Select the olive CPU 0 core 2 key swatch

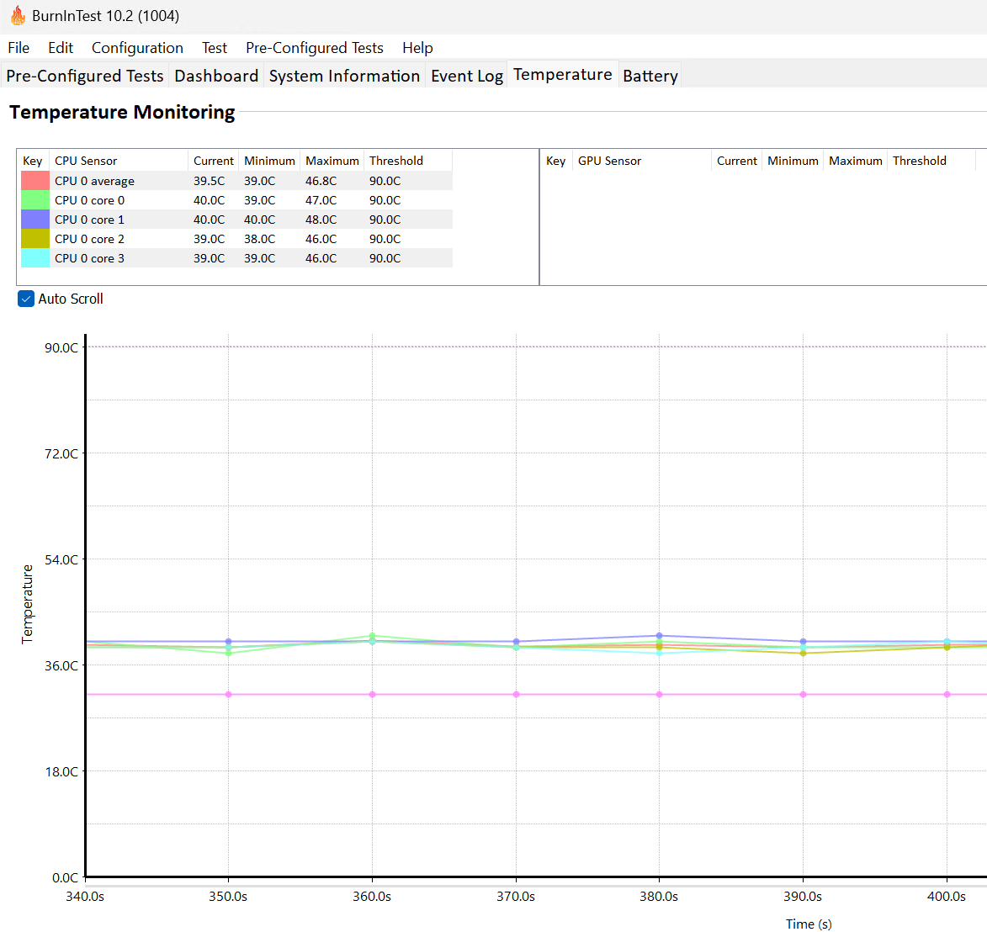(35, 239)
